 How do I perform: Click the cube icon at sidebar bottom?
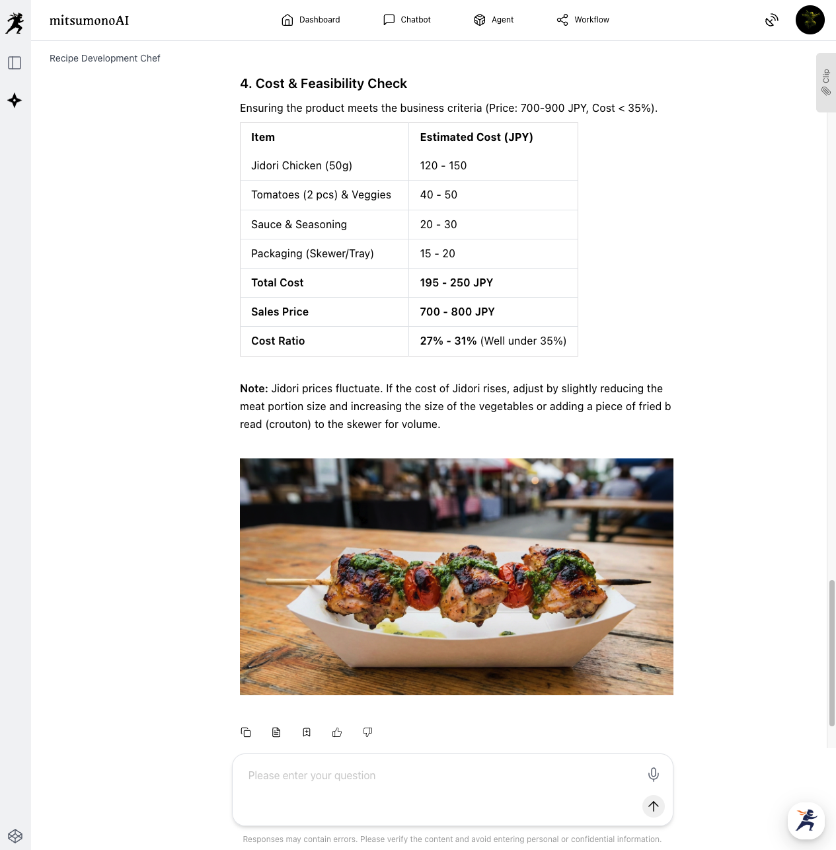coord(15,836)
